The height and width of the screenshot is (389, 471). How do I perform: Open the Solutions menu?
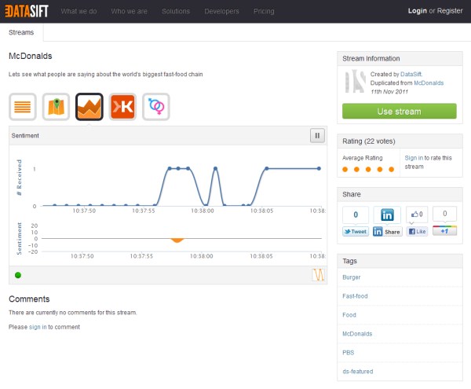(176, 11)
